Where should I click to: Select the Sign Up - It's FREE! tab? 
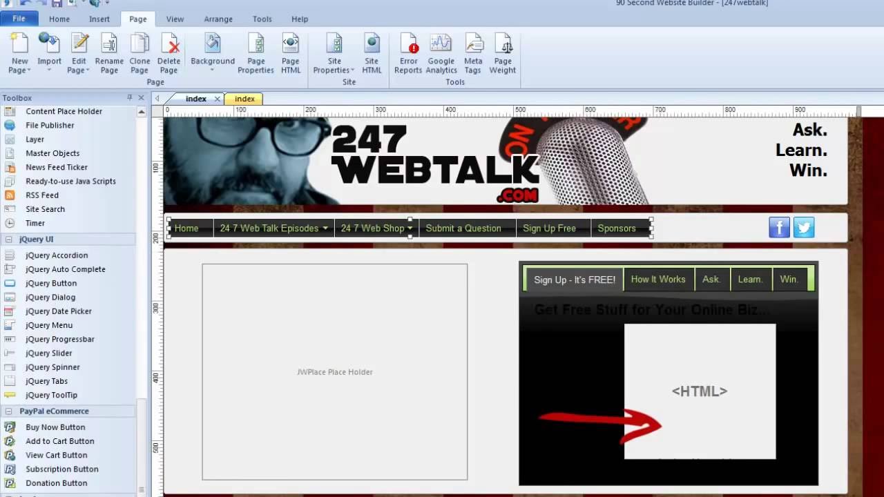[x=575, y=280]
